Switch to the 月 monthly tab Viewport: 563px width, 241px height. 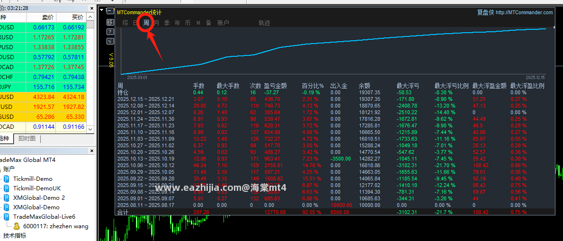point(157,23)
